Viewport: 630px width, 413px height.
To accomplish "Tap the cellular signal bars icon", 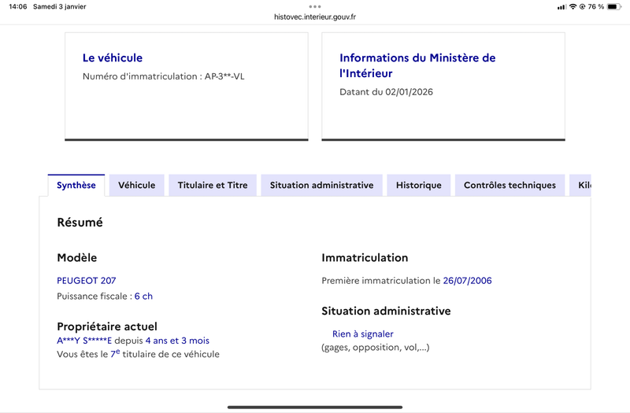I will click(561, 6).
